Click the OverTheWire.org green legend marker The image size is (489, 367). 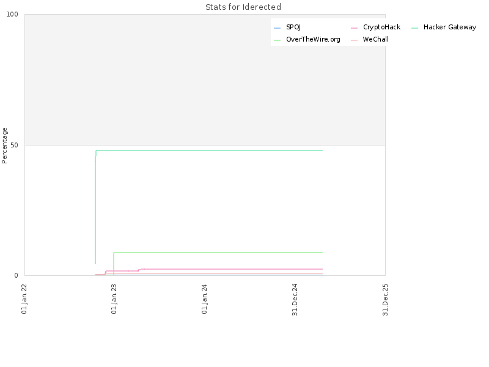coord(277,40)
